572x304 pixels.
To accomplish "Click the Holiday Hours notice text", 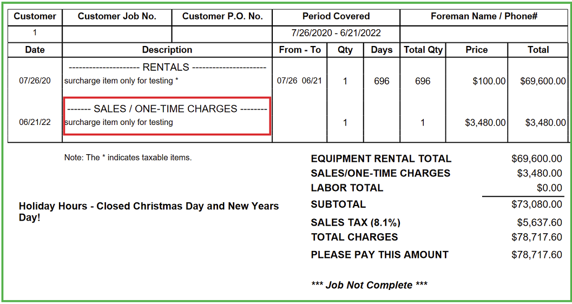I will click(149, 212).
